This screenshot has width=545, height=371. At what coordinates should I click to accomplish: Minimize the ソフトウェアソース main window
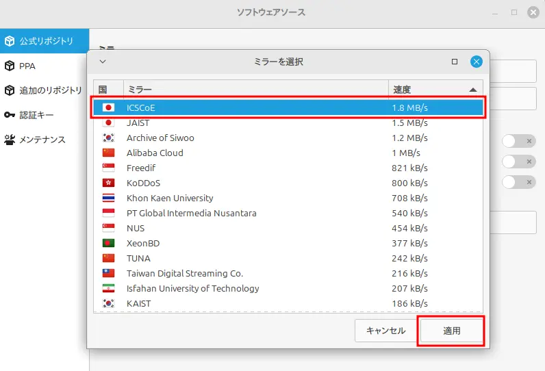(x=495, y=13)
